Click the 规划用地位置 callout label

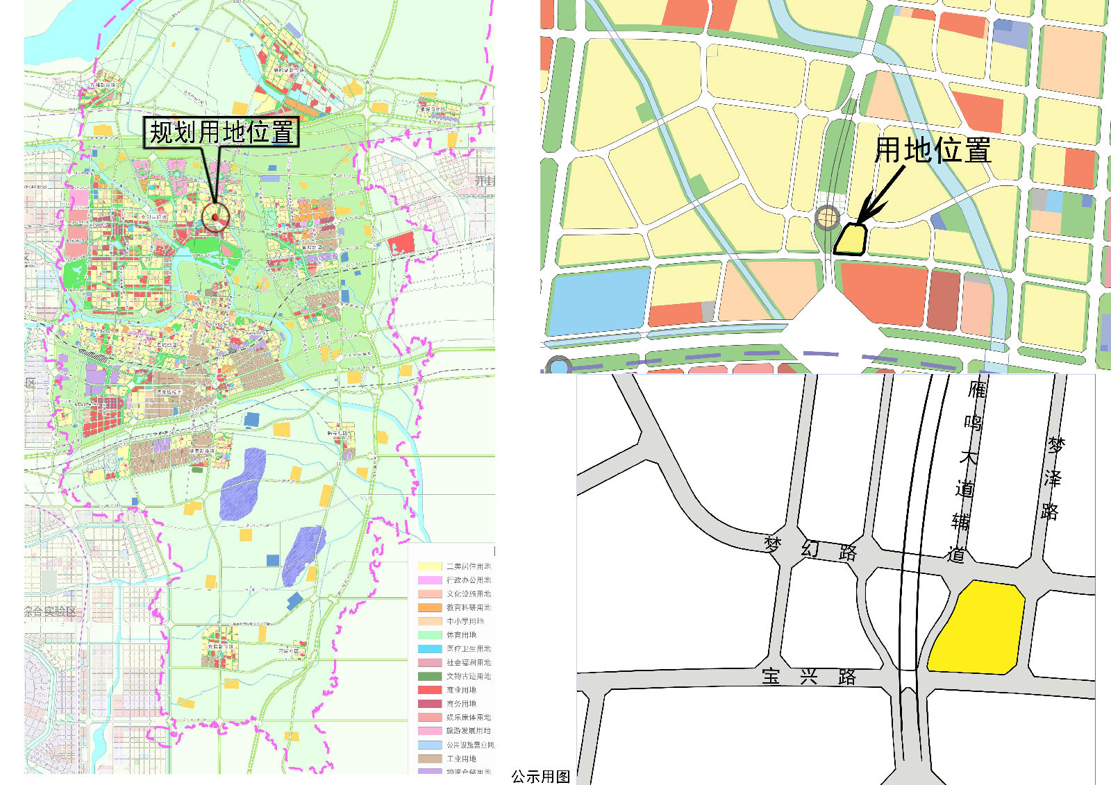[x=222, y=132]
